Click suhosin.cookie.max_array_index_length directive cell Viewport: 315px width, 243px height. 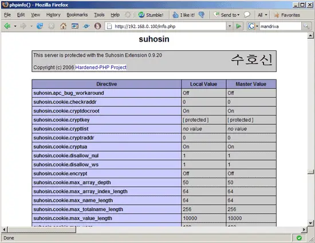tap(107, 192)
